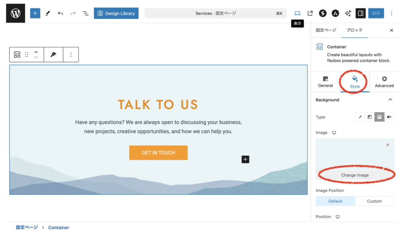Click the WordPress logo icon

coord(16,13)
